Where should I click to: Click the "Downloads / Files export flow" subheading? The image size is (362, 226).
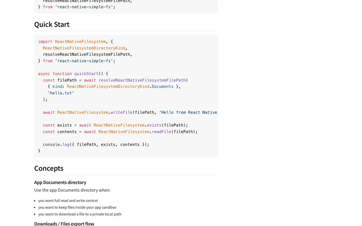64,223
